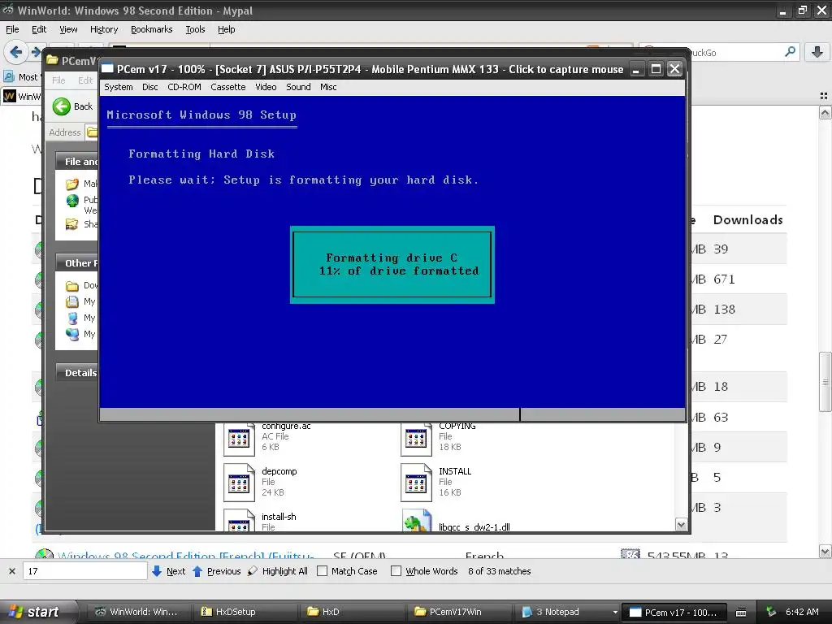Open the Bookmarks menu in Mypal
This screenshot has width=832, height=624.
(152, 29)
